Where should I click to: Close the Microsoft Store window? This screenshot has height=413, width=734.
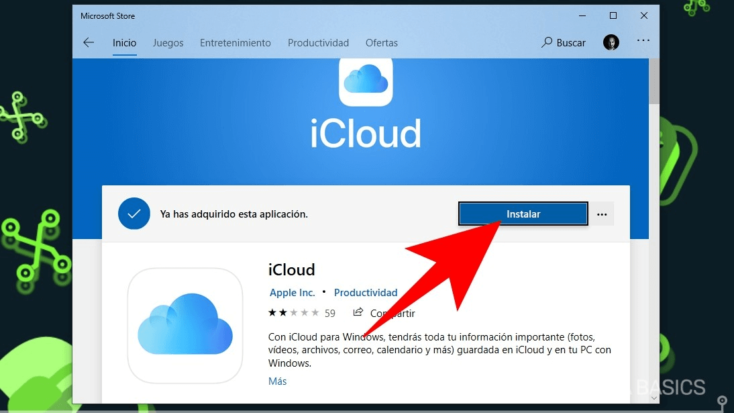(x=644, y=15)
